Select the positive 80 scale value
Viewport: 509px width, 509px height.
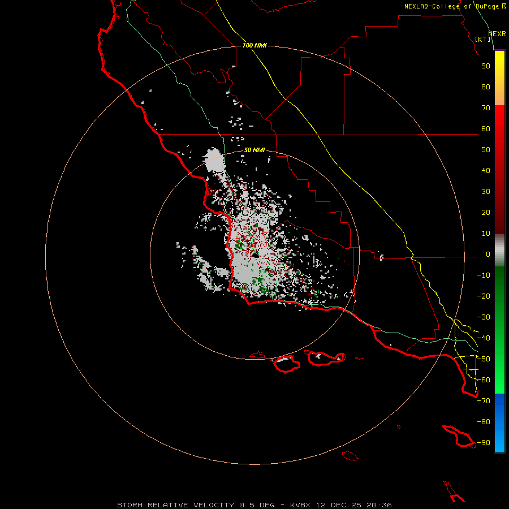click(x=486, y=87)
